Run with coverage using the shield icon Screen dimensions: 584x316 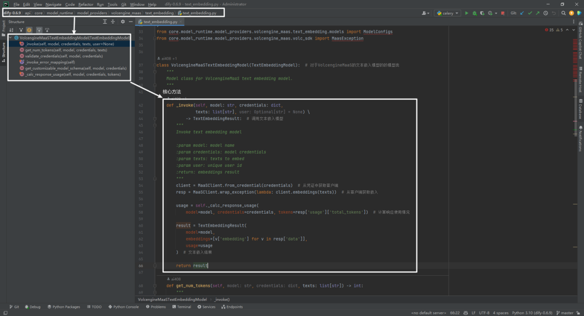point(482,13)
